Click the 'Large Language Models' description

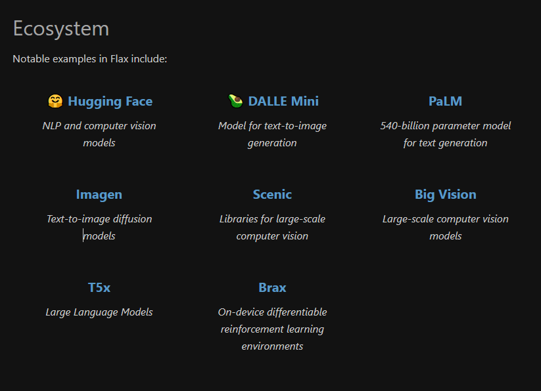[99, 312]
